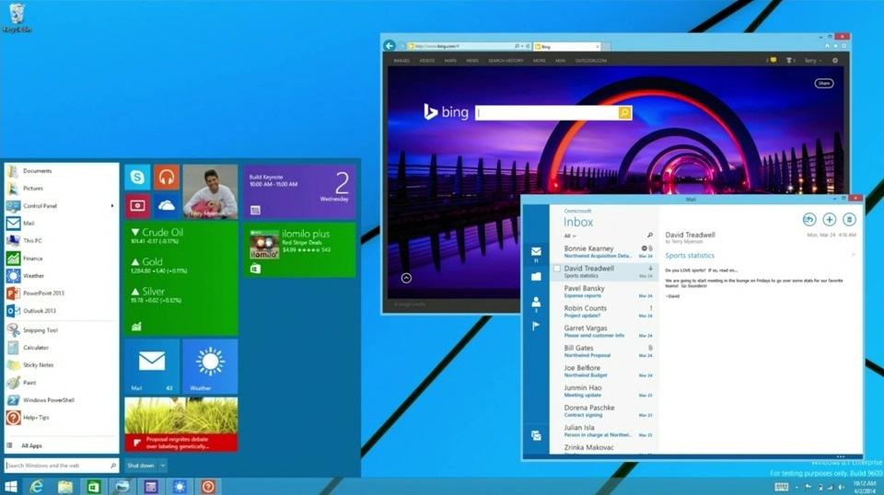Image resolution: width=884 pixels, height=495 pixels.
Task: Click the Share button on Bing image
Action: click(823, 84)
